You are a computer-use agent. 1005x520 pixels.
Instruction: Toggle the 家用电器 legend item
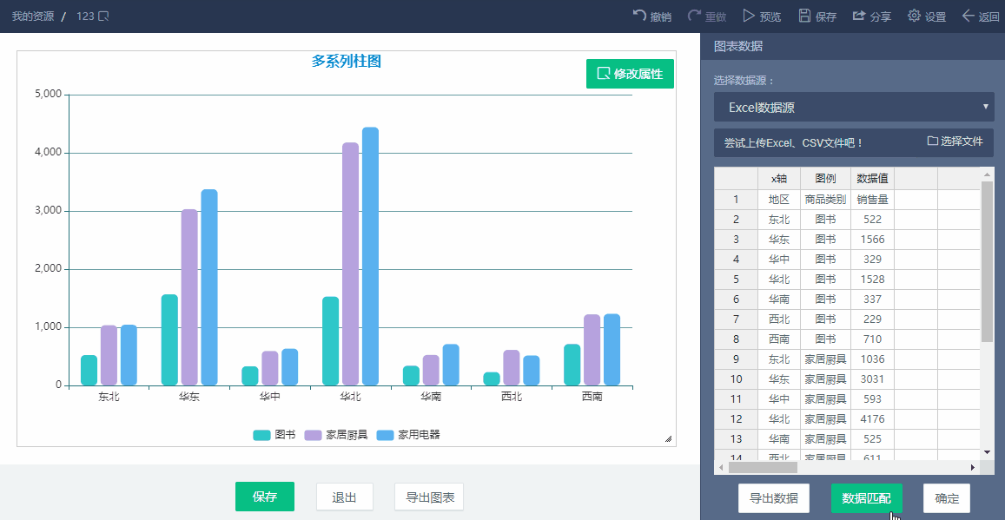click(408, 435)
